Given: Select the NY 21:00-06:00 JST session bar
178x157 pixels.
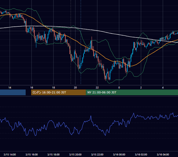Looking at the screenshot, I should point(132,92).
